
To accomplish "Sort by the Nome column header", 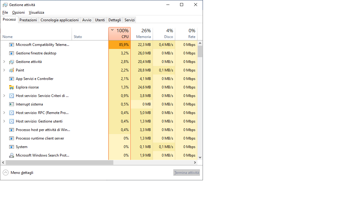I will coord(36,34).
